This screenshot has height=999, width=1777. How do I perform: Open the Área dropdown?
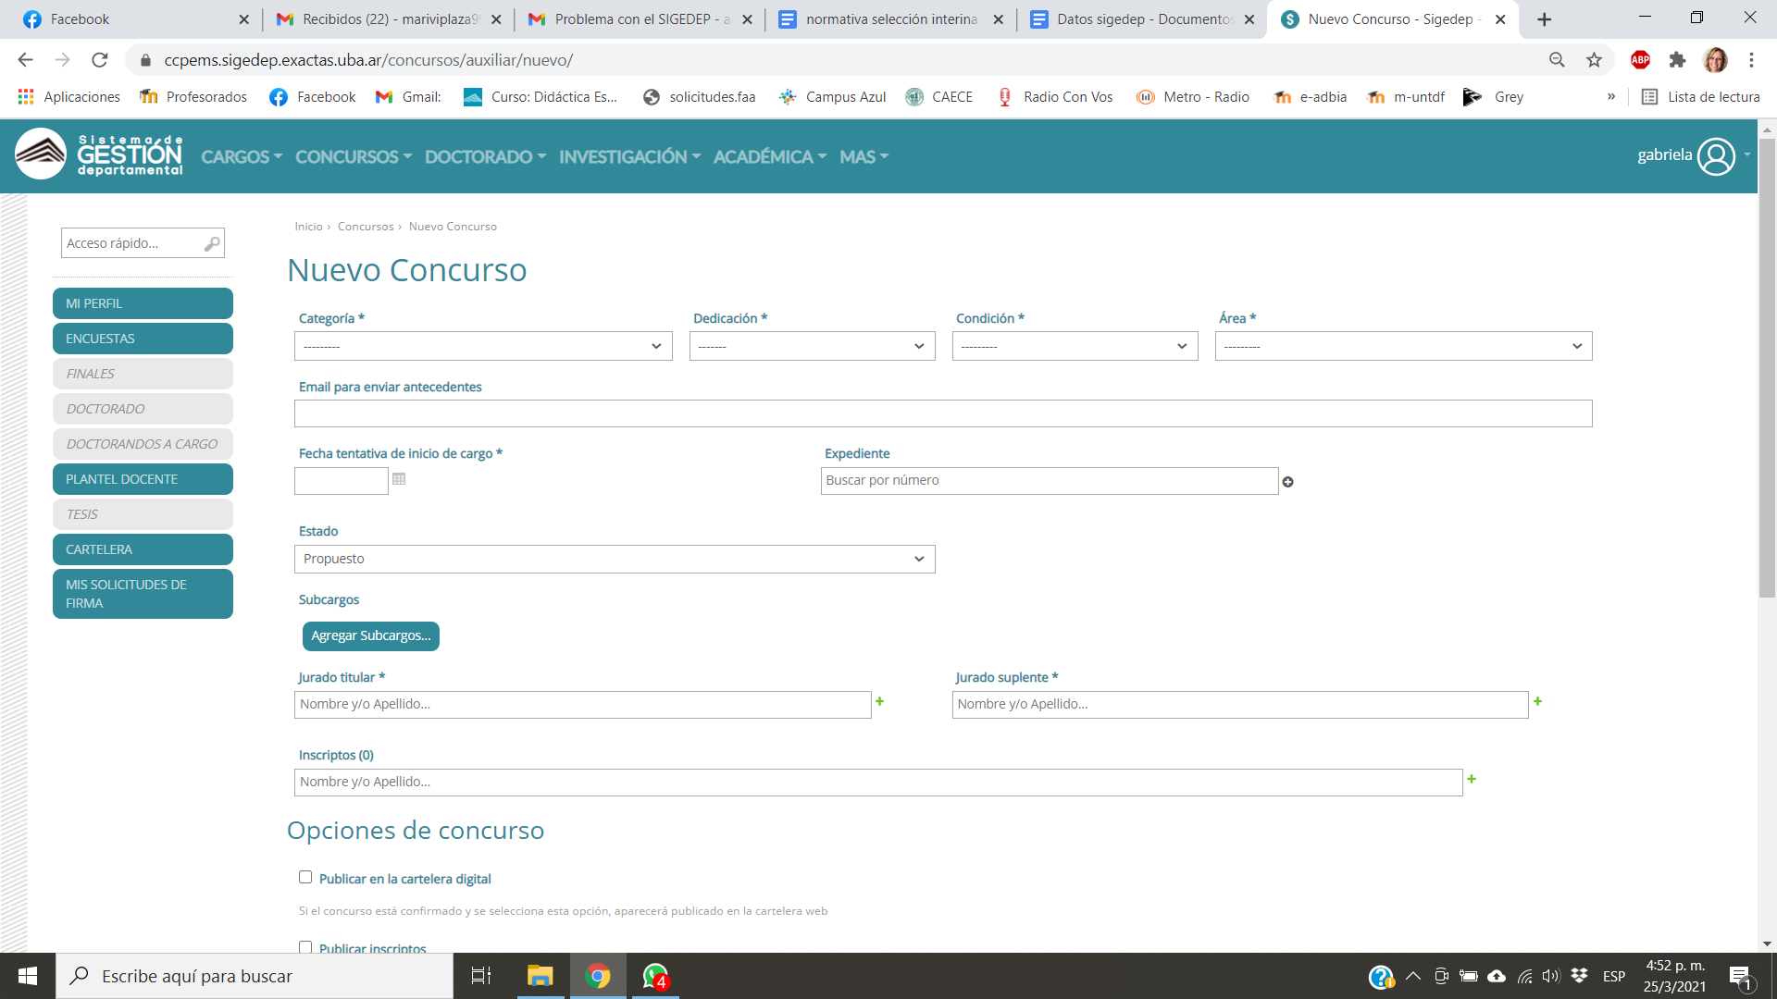click(x=1404, y=346)
